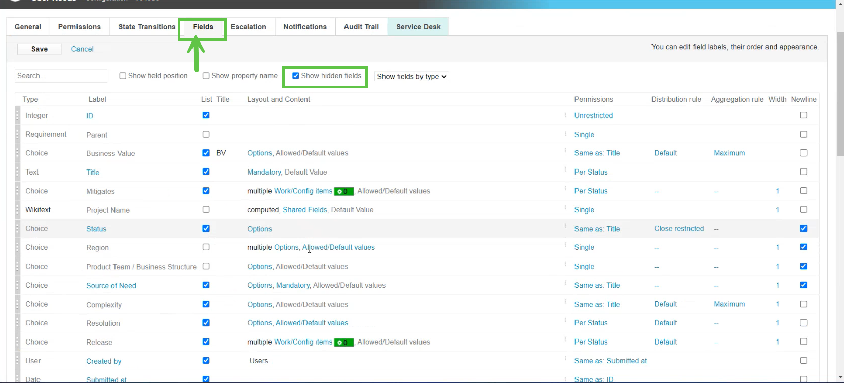
Task: Click the green badge in the Release row
Action: click(x=344, y=343)
